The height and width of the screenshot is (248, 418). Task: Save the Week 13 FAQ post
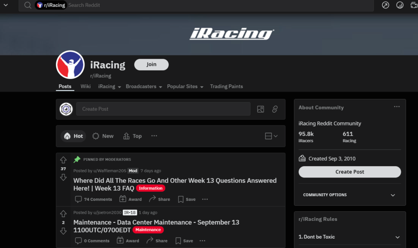point(187,199)
